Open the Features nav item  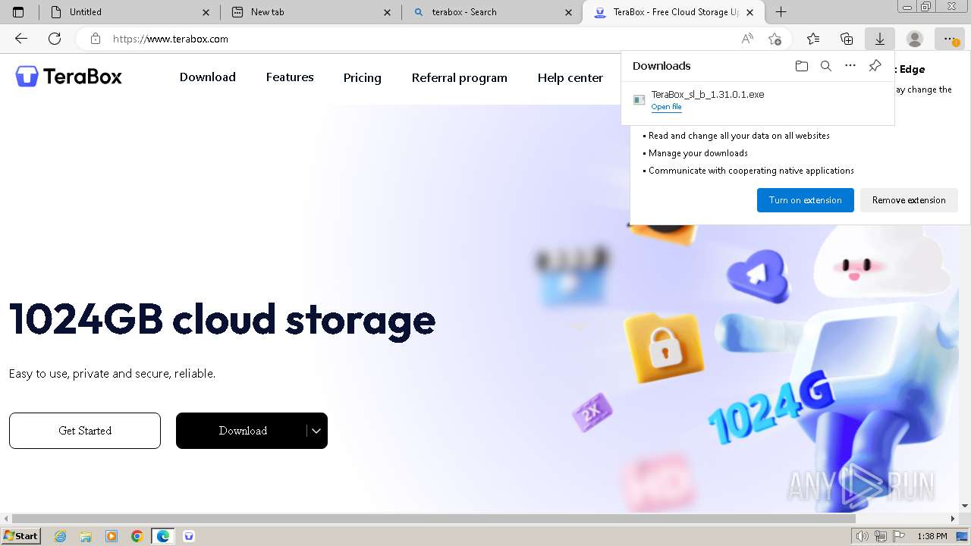(290, 77)
